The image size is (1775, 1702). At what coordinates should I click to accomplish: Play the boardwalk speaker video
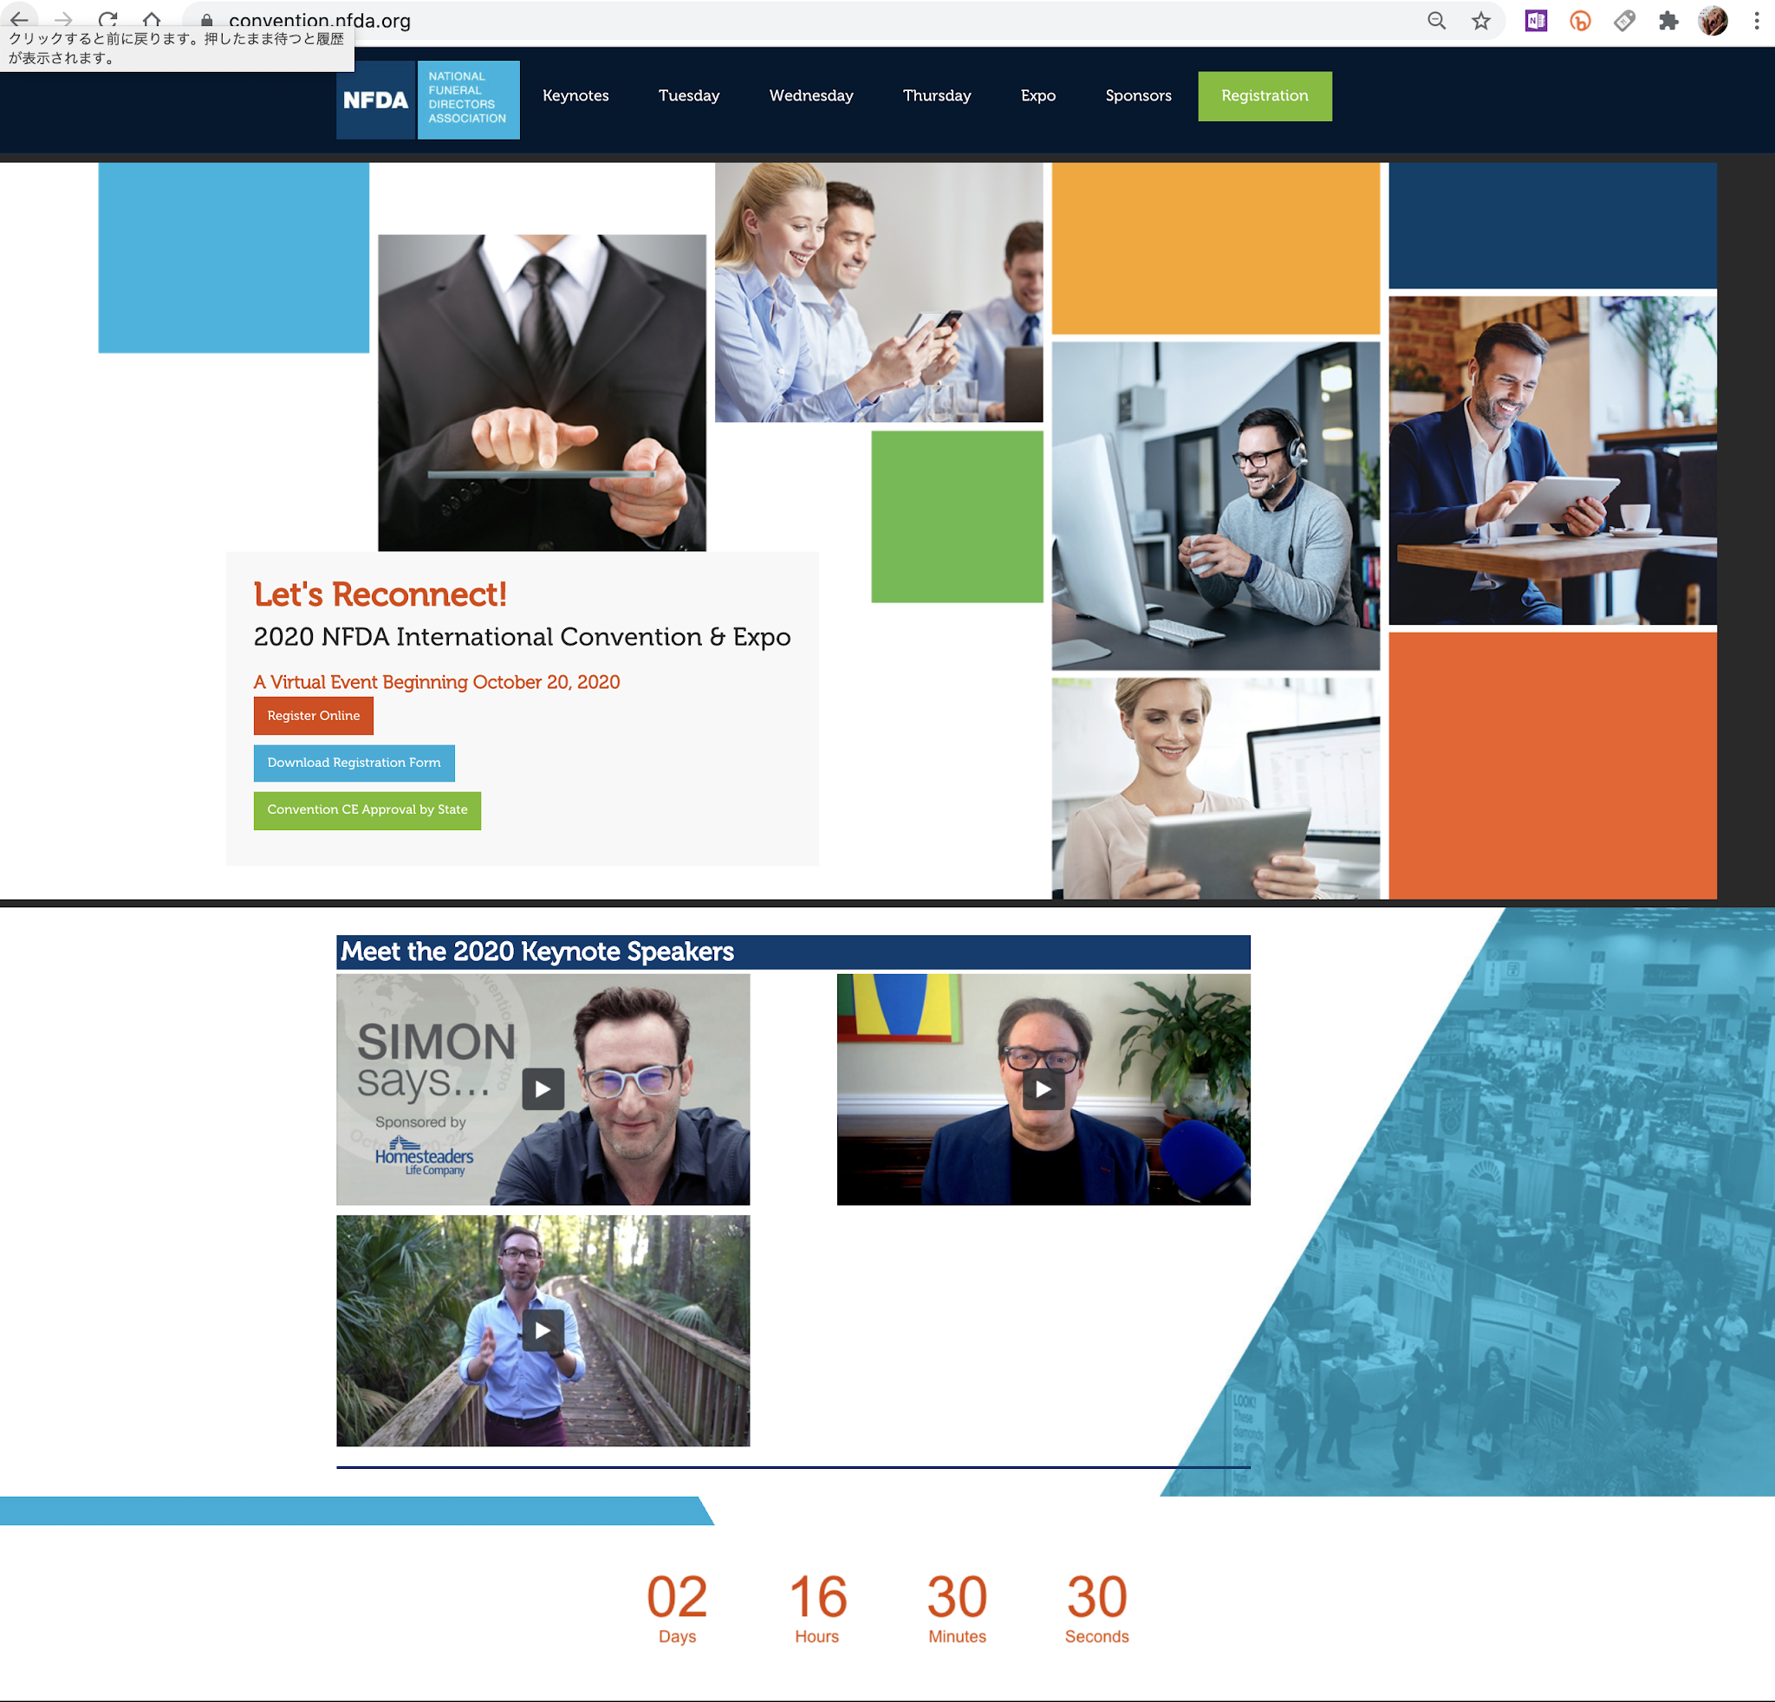[543, 1330]
